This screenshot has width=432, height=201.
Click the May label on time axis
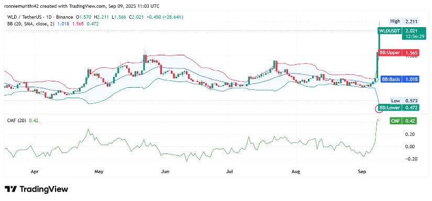coord(98,172)
